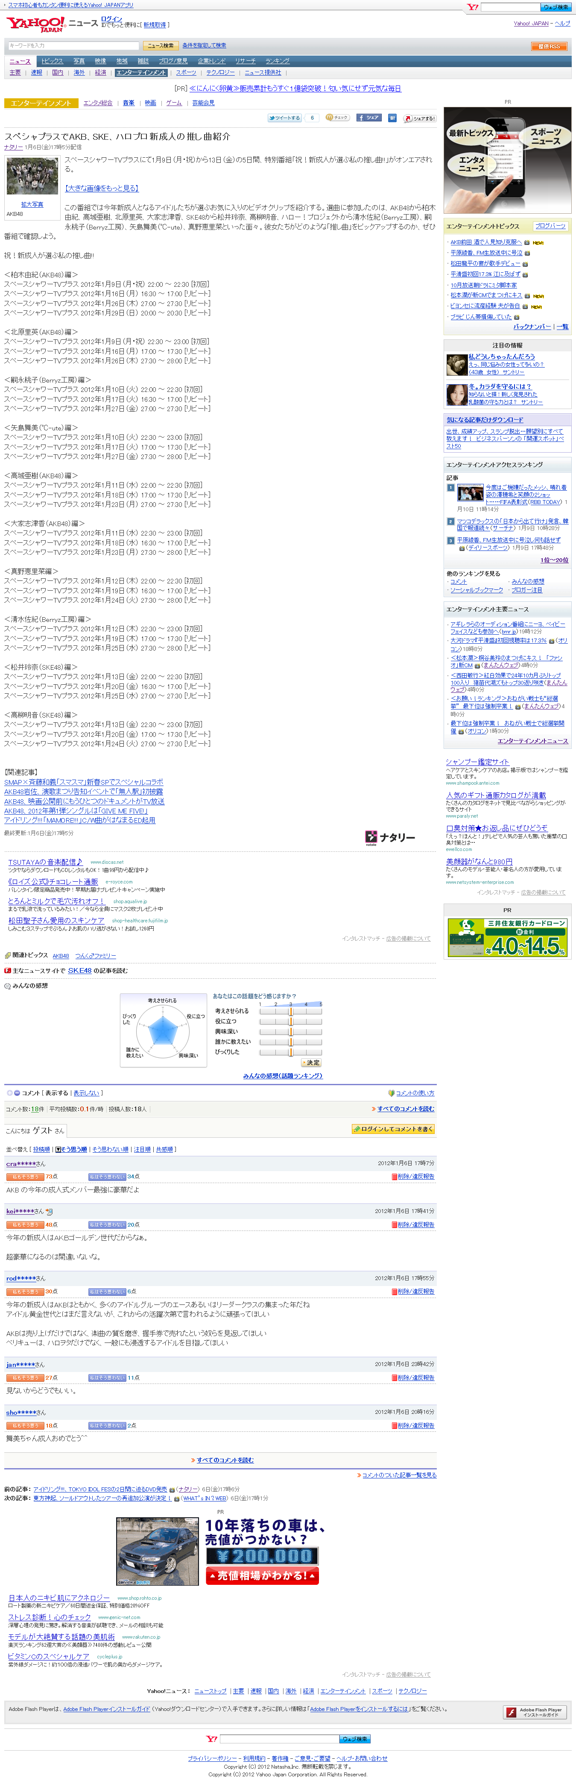This screenshot has width=576, height=1787.
Task: Open 条件を指定して検索 link
Action: [x=204, y=45]
